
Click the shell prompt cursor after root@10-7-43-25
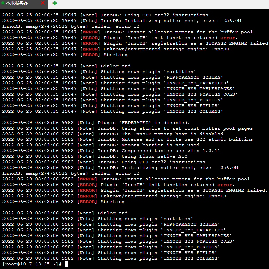(x=66, y=264)
